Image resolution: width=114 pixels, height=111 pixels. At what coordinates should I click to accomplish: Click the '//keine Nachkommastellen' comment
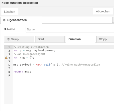81,65
